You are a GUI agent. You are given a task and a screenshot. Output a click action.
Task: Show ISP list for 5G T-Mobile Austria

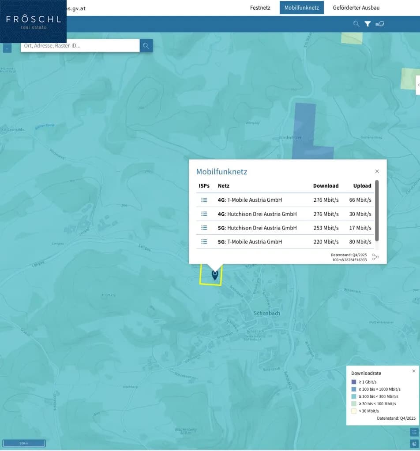204,242
